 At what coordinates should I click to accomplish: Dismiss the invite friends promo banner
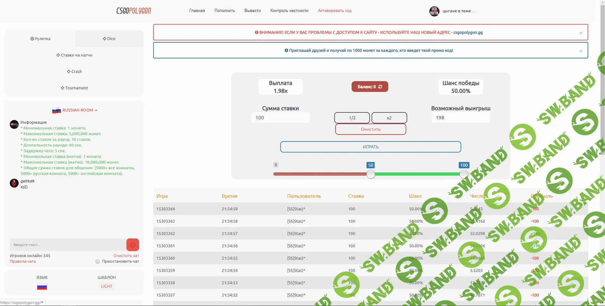click(581, 51)
